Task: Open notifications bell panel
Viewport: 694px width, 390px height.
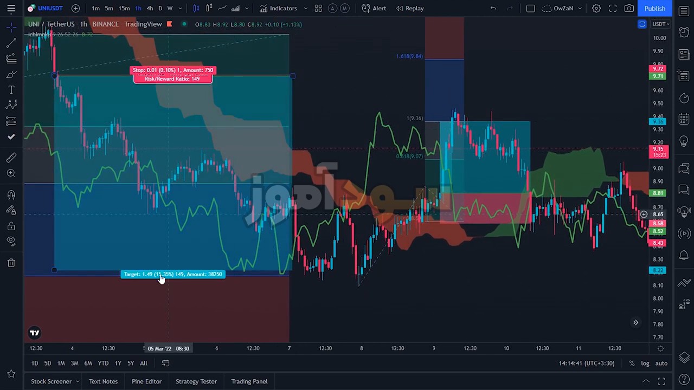Action: tap(684, 255)
